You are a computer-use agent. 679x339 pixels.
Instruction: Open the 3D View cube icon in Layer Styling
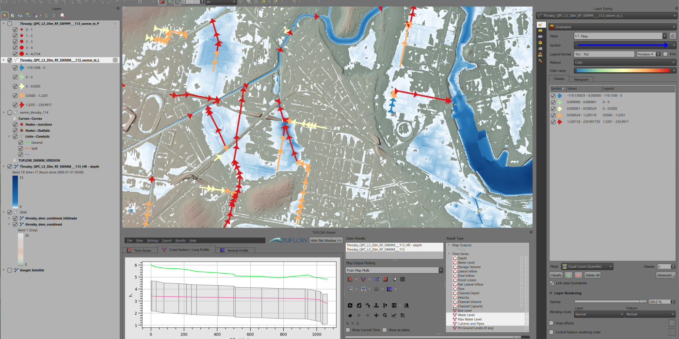(540, 43)
